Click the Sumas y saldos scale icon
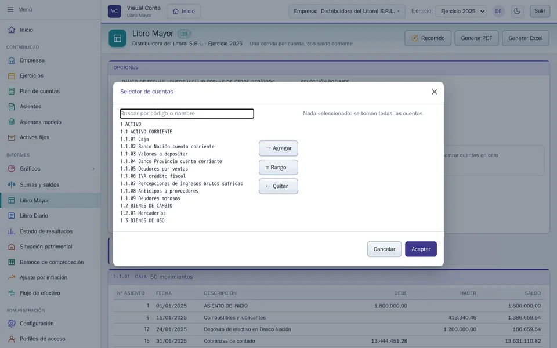557x348 pixels. [12, 184]
